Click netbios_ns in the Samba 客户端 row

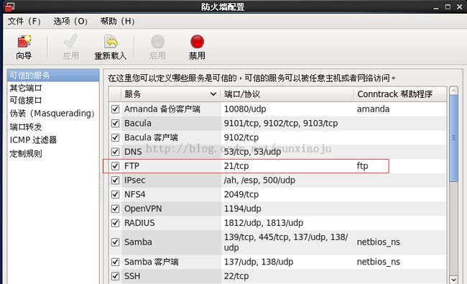pyautogui.click(x=378, y=262)
